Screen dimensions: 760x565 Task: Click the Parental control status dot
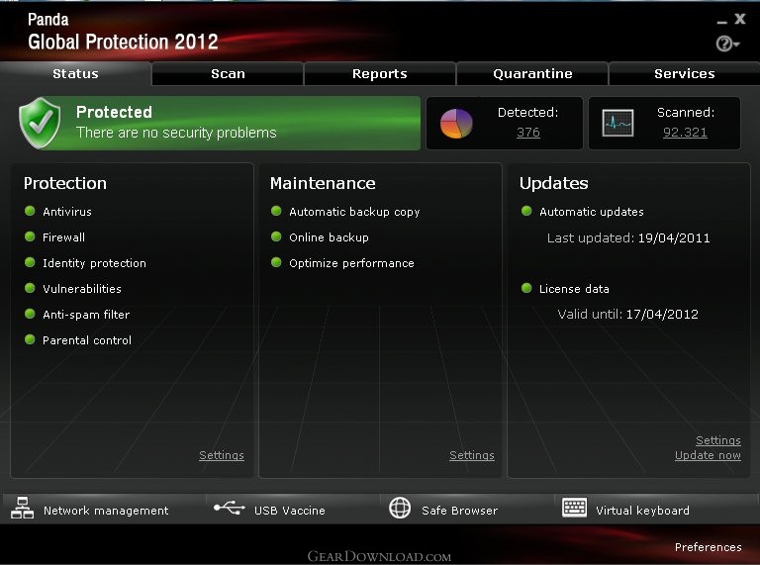pos(30,339)
